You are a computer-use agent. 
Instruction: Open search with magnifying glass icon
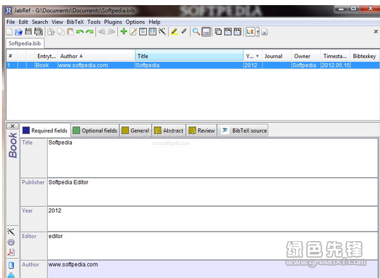(x=196, y=32)
